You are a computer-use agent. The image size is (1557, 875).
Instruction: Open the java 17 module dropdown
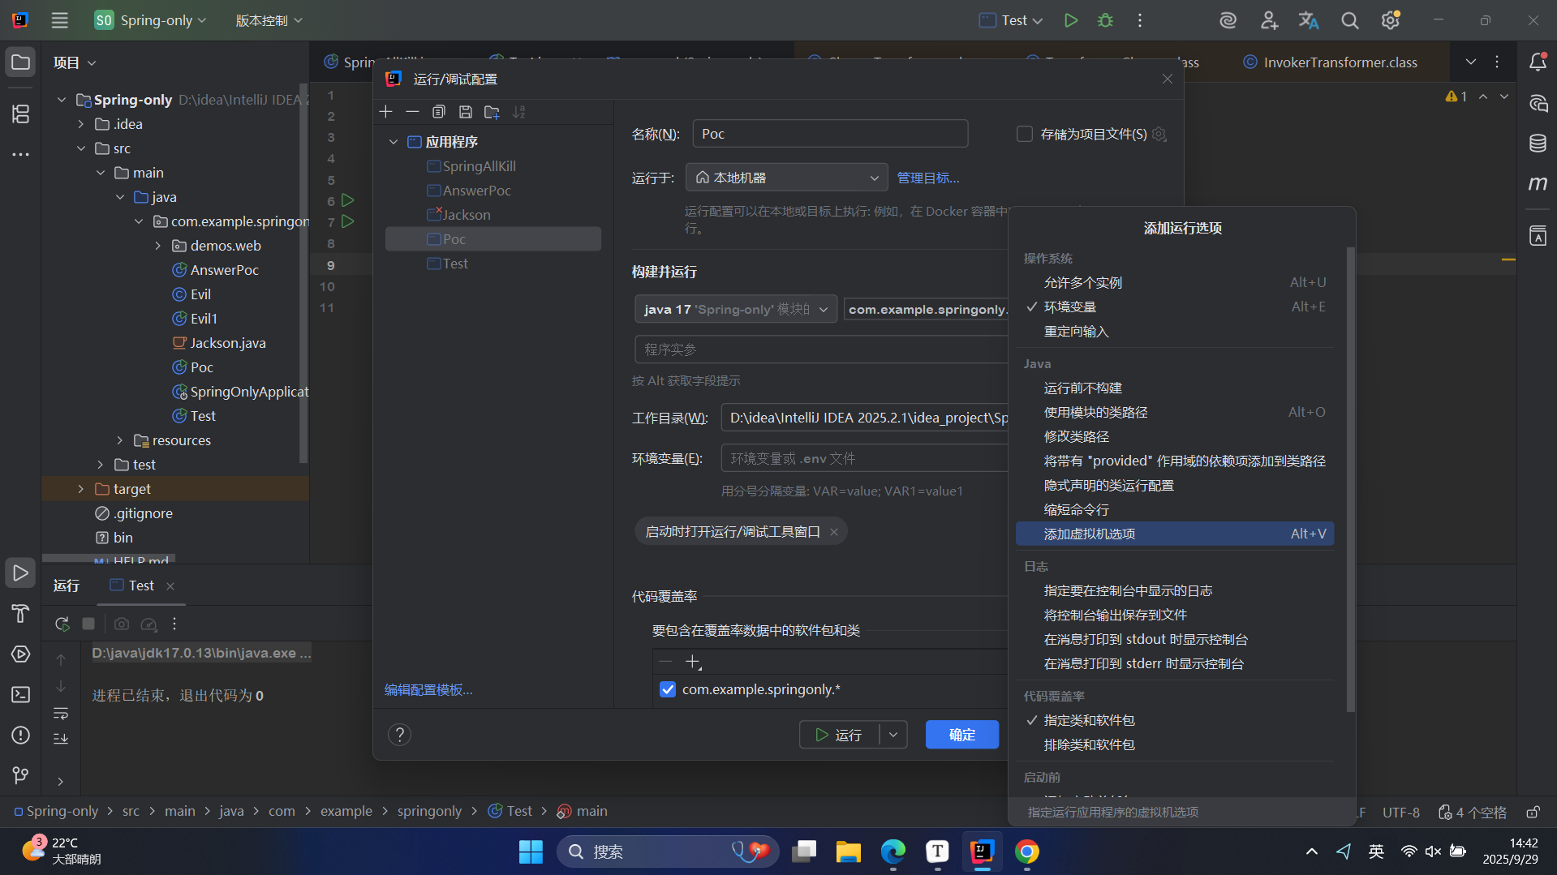point(735,309)
